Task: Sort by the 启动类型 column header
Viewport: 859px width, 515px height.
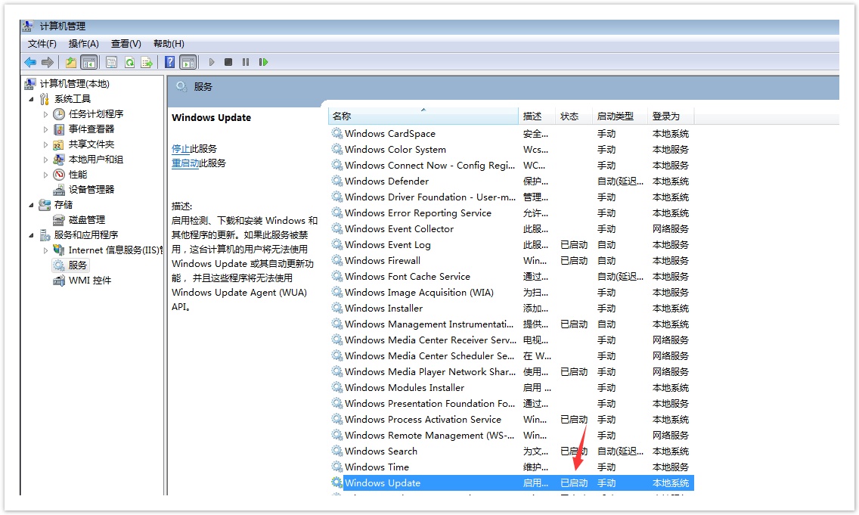Action: point(619,116)
